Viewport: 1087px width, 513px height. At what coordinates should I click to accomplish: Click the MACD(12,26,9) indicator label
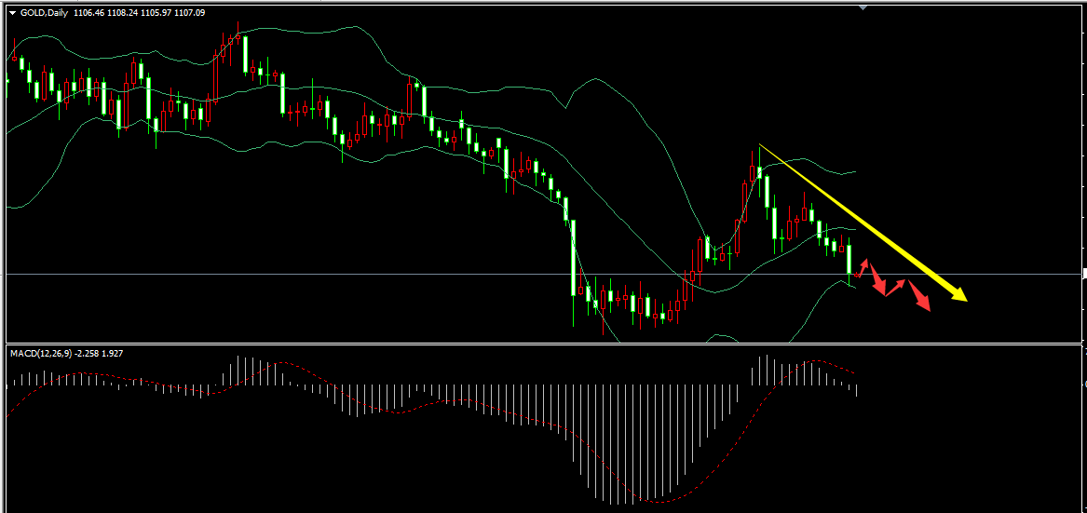[40, 353]
